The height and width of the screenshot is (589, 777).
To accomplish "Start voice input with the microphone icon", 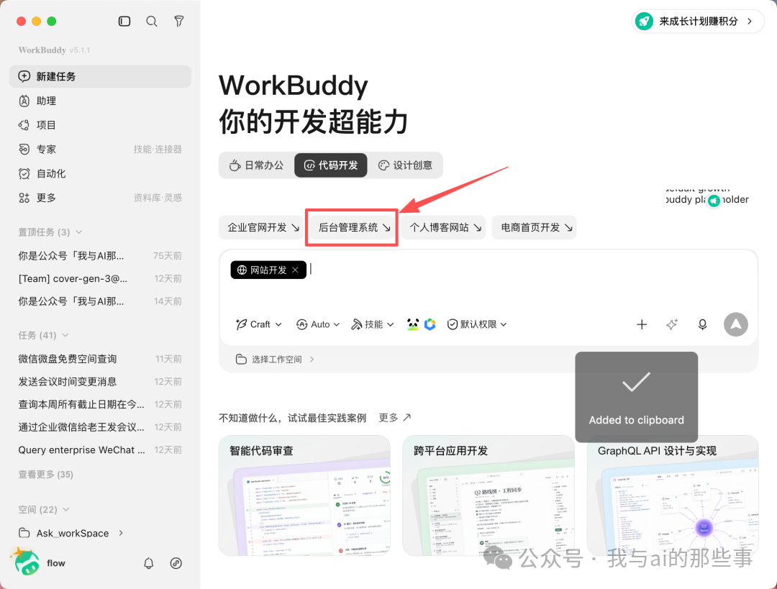I will coord(703,324).
